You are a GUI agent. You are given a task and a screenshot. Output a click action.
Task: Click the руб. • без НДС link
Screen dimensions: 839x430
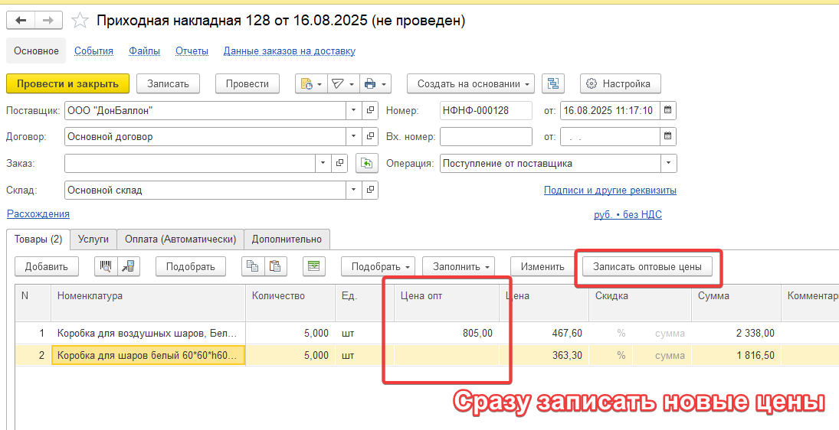[628, 215]
